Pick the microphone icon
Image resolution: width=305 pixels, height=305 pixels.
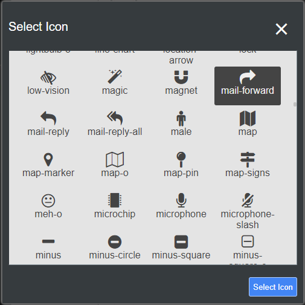181,200
